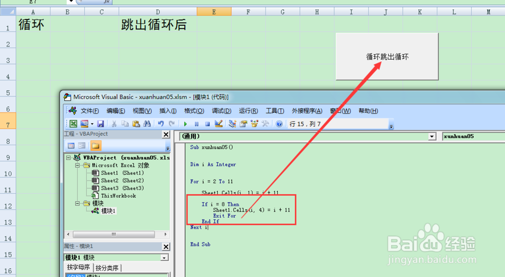Open project panel toolbar overflow arrow
Viewport: 505px width, 277px height.
pos(168,148)
